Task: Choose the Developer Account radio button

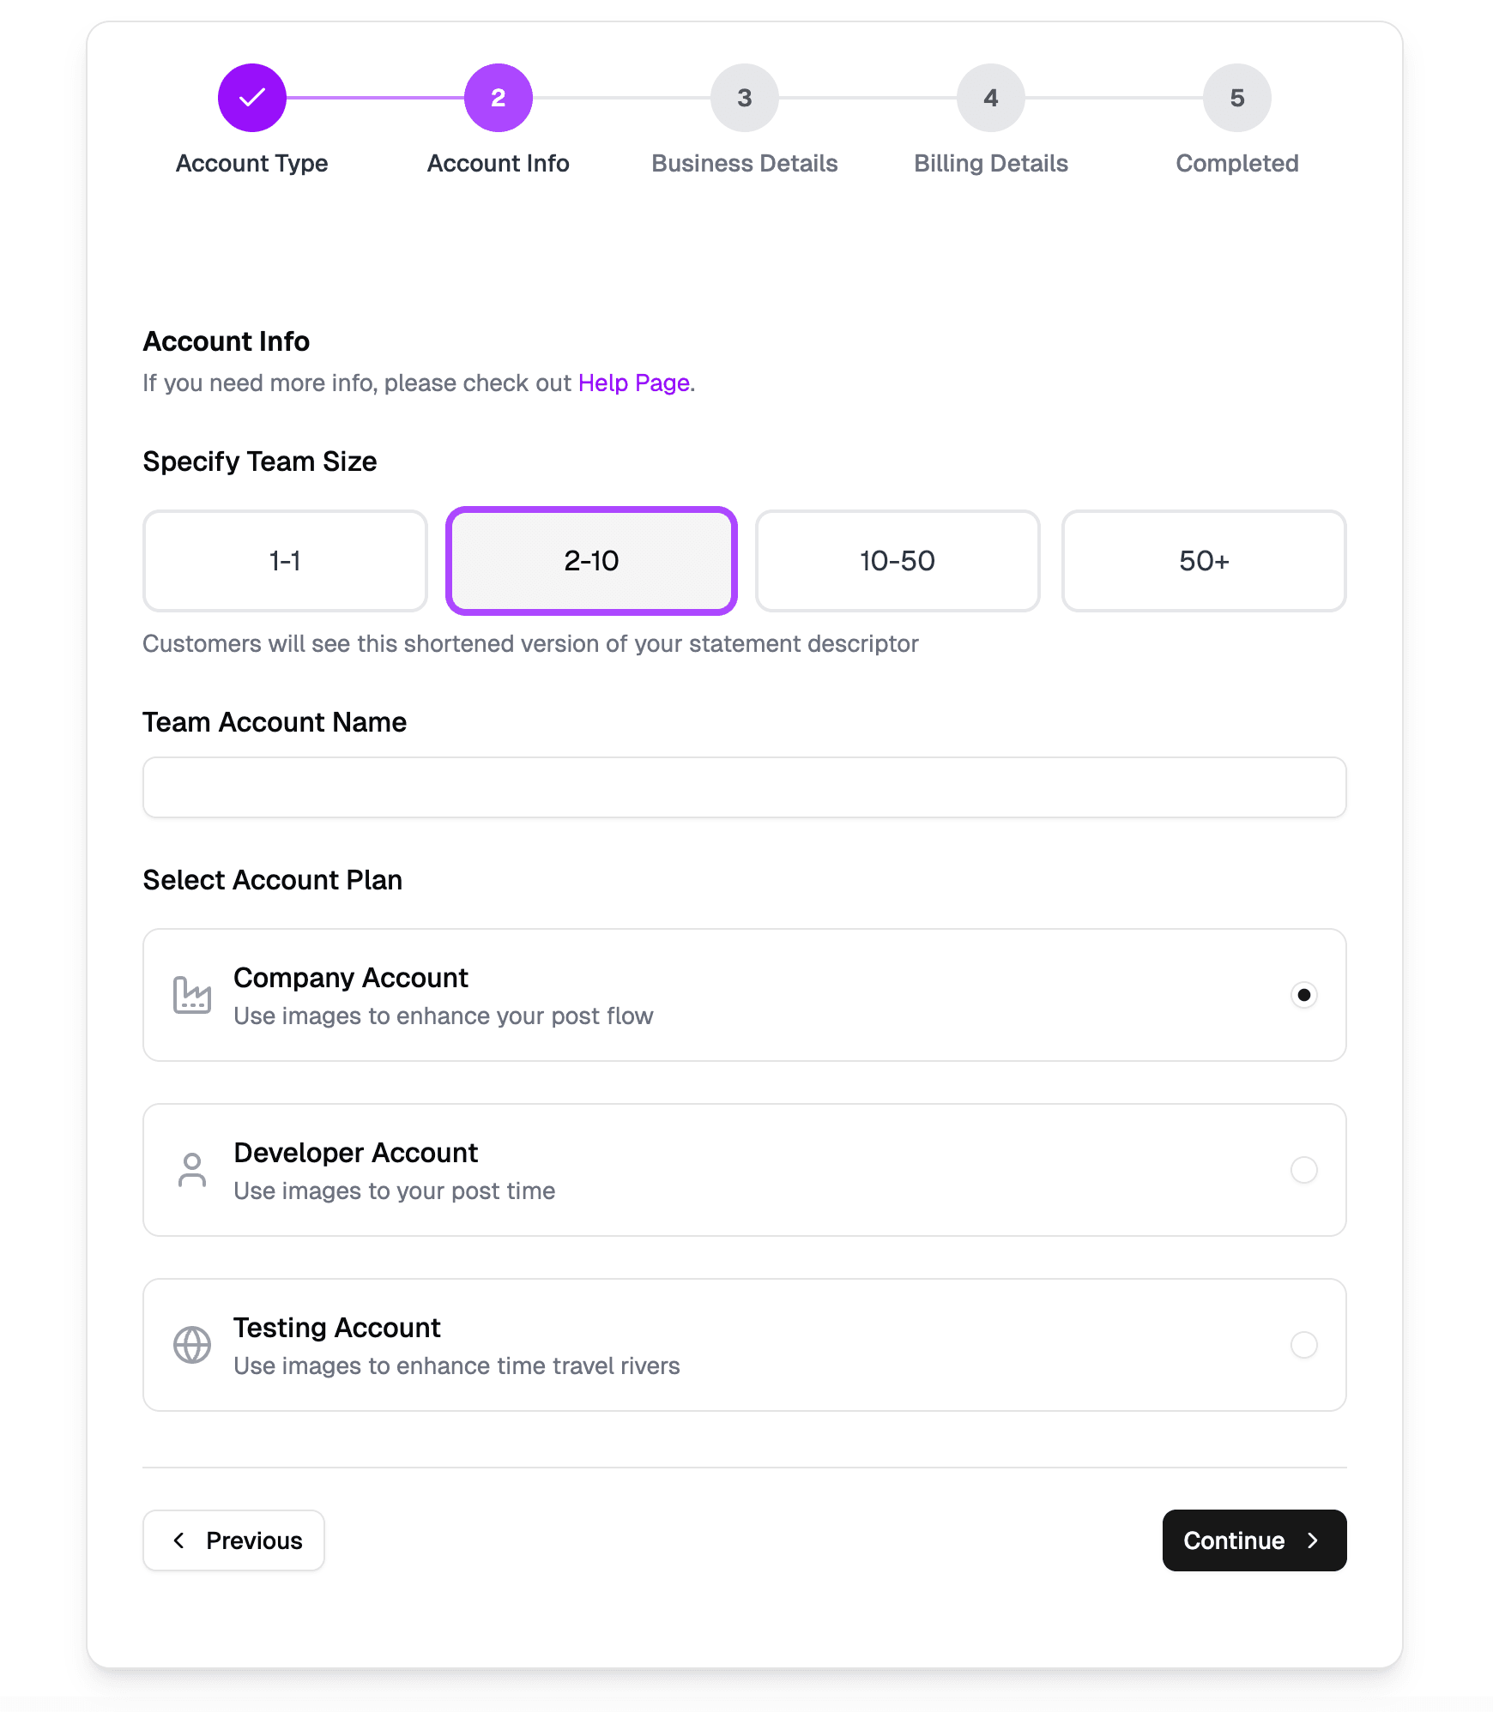Action: (x=1304, y=1170)
